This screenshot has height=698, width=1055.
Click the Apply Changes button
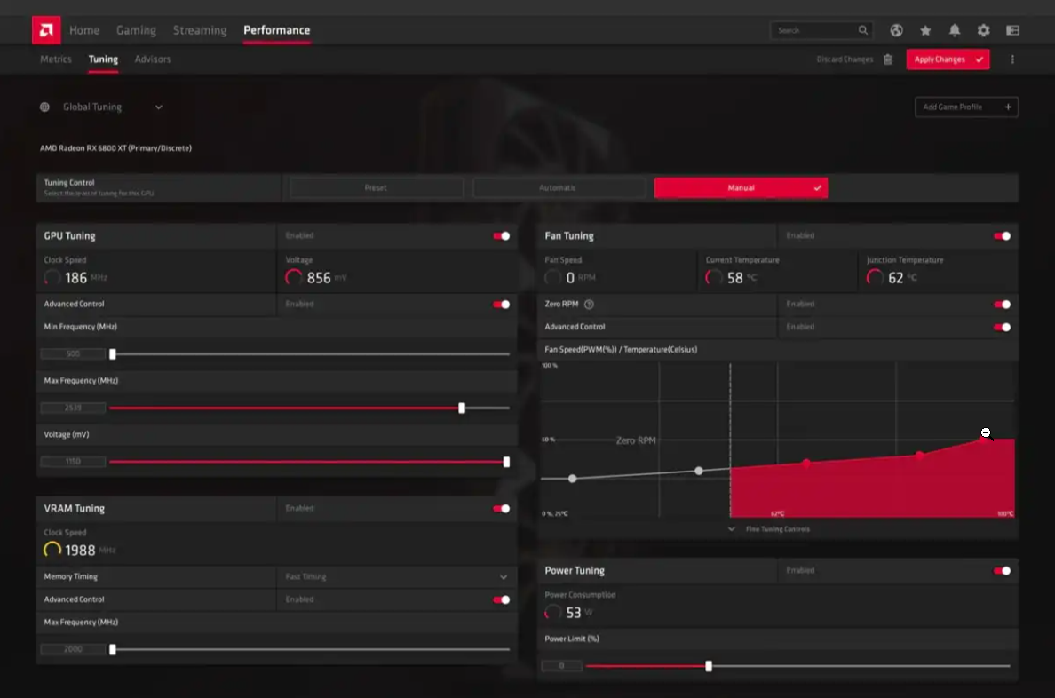point(948,59)
